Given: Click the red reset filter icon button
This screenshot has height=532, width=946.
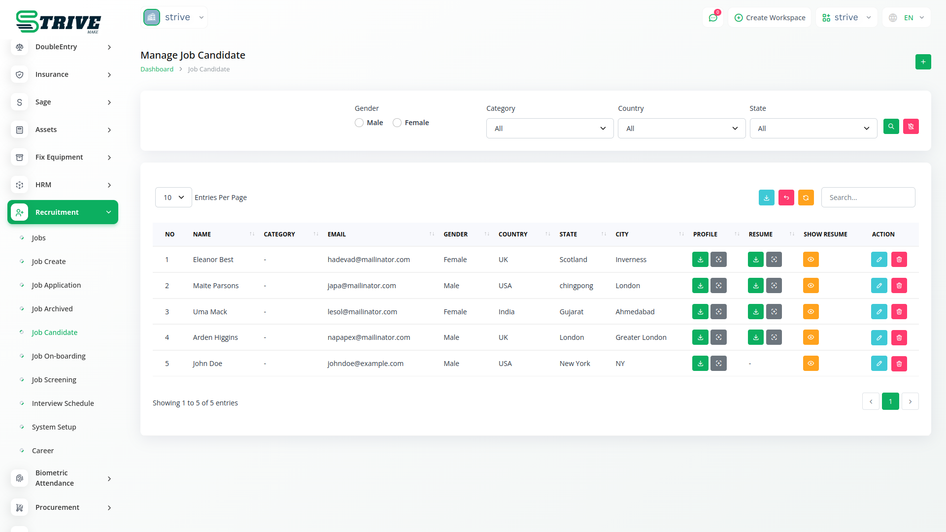Looking at the screenshot, I should 911,127.
